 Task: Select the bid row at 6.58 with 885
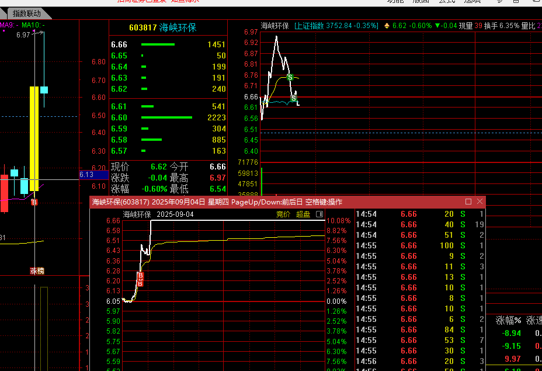pyautogui.click(x=168, y=140)
